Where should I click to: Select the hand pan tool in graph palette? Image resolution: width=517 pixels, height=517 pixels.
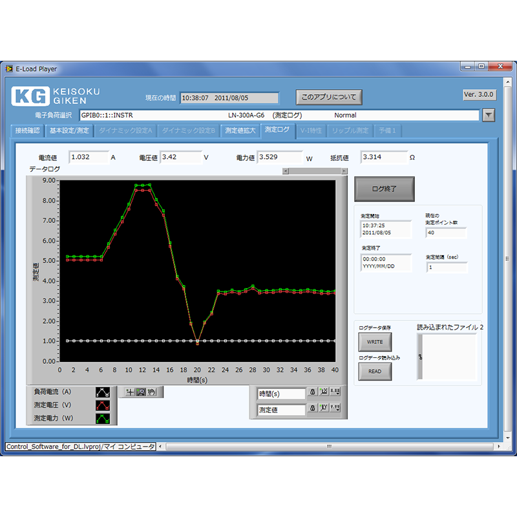tap(151, 392)
